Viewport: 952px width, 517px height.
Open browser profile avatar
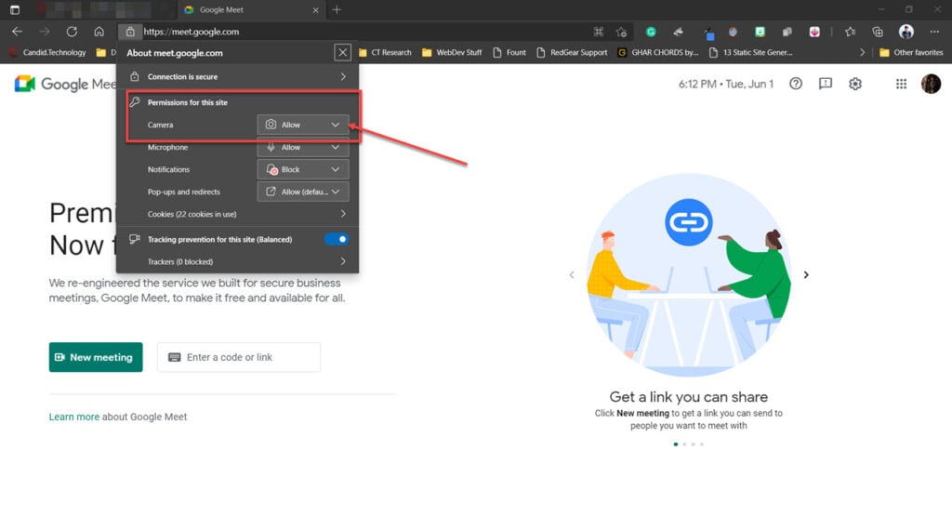[x=906, y=32]
